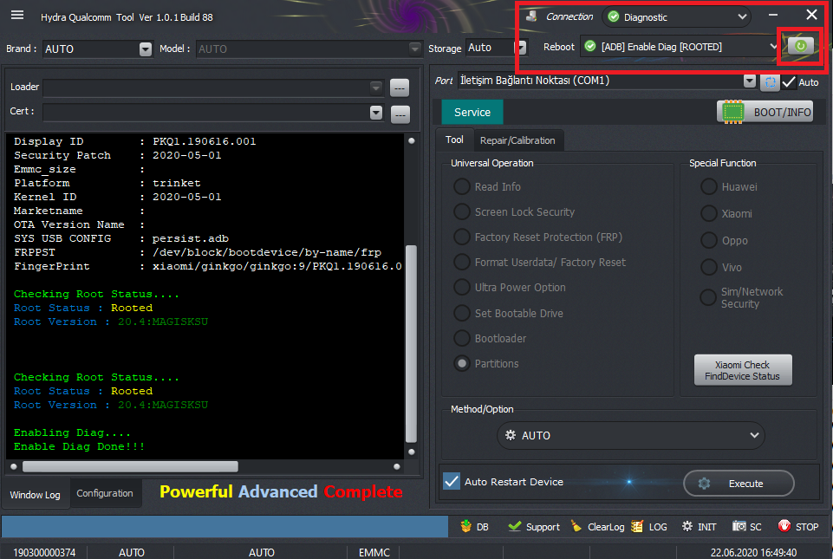Select Format Userdata/ Factory Reset option
Screen dimensions: 833x559
click(462, 262)
